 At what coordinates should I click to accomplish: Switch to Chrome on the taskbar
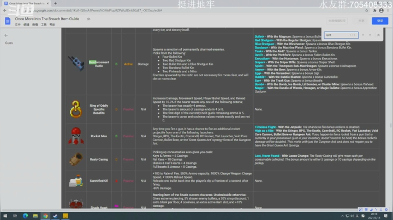point(45,216)
